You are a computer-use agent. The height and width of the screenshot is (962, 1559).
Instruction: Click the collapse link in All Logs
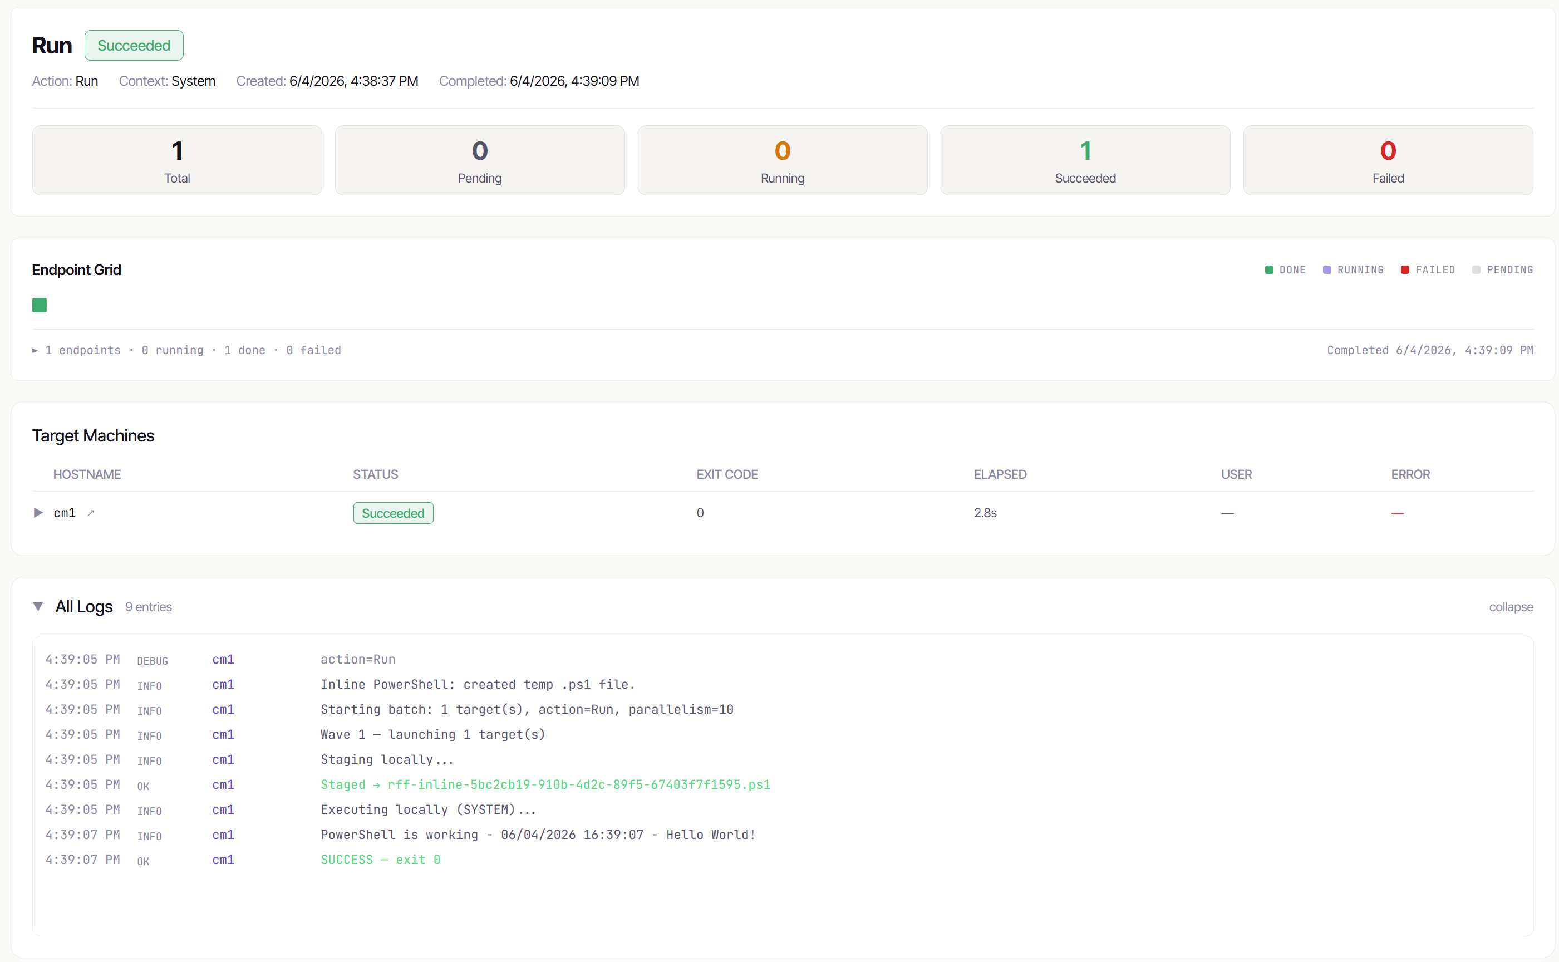coord(1511,607)
